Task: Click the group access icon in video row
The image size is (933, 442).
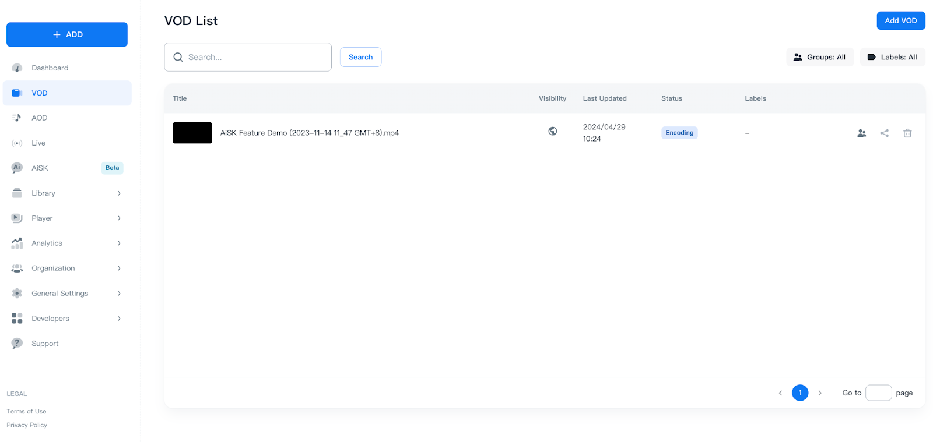Action: [x=861, y=133]
